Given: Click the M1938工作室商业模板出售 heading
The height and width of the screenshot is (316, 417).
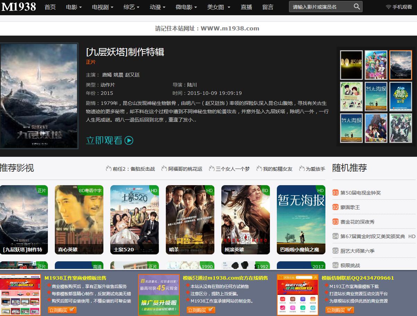Looking at the screenshot, I should click(x=75, y=278).
